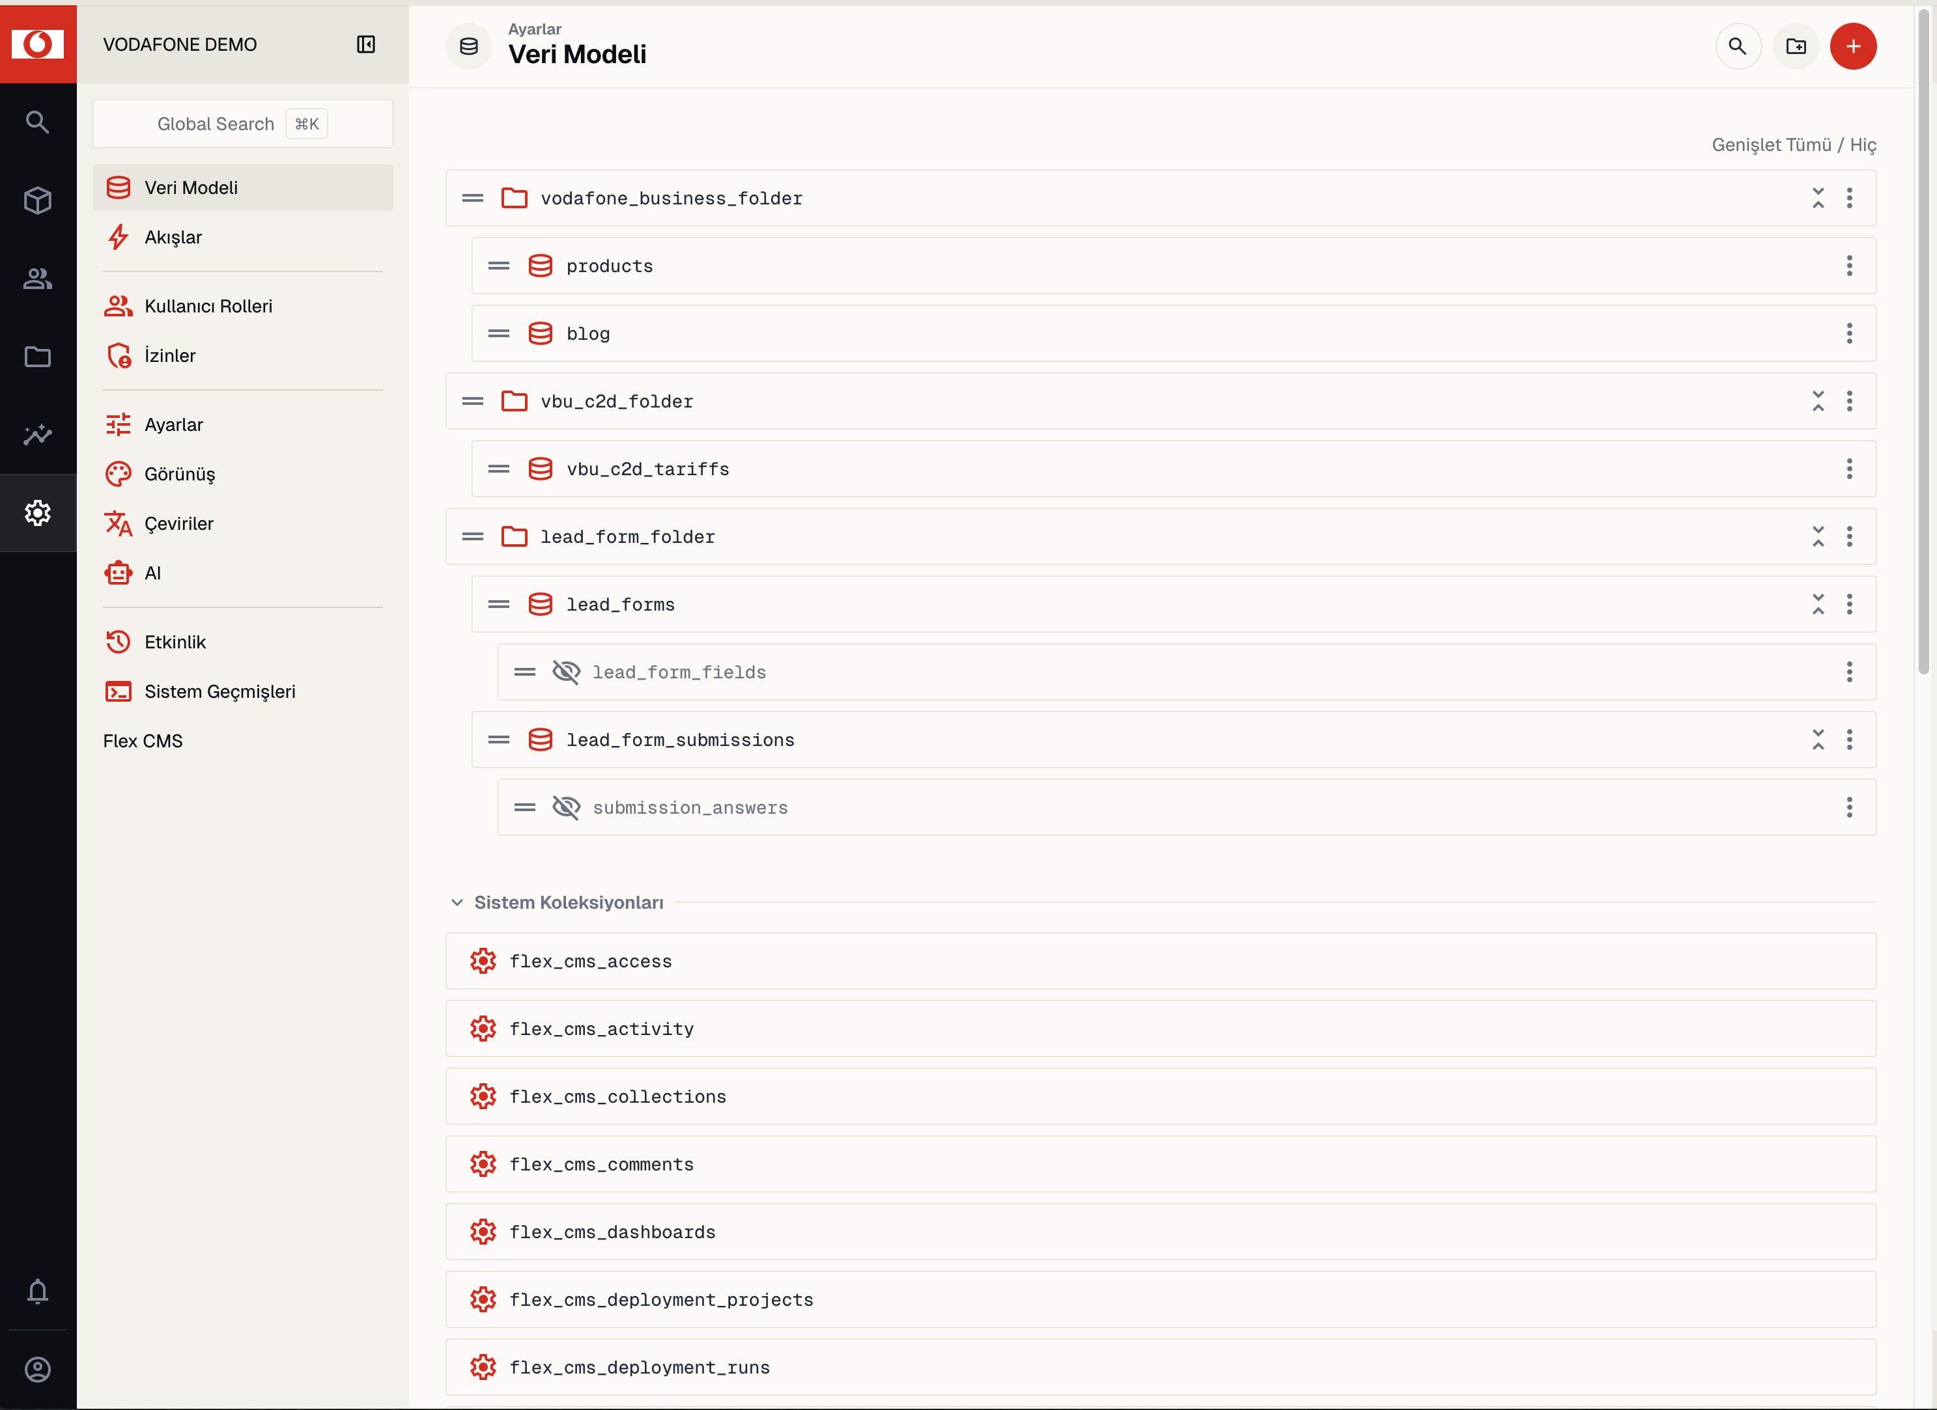The height and width of the screenshot is (1410, 1937).
Task: Open options menu for blog collection
Action: (x=1850, y=334)
